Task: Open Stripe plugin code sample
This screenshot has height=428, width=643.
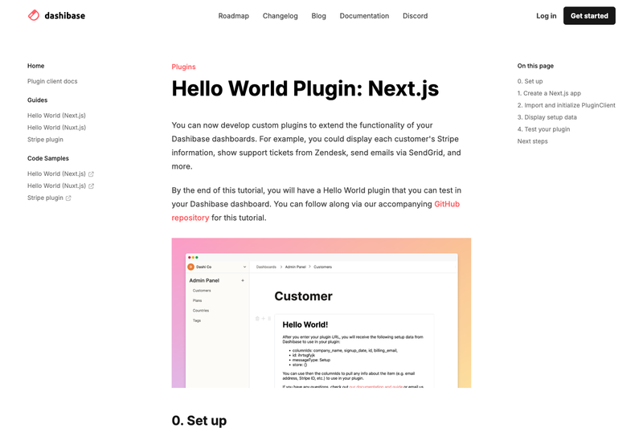Action: [x=45, y=198]
